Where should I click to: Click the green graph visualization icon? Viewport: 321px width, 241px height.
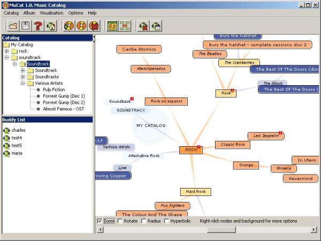(x=125, y=26)
